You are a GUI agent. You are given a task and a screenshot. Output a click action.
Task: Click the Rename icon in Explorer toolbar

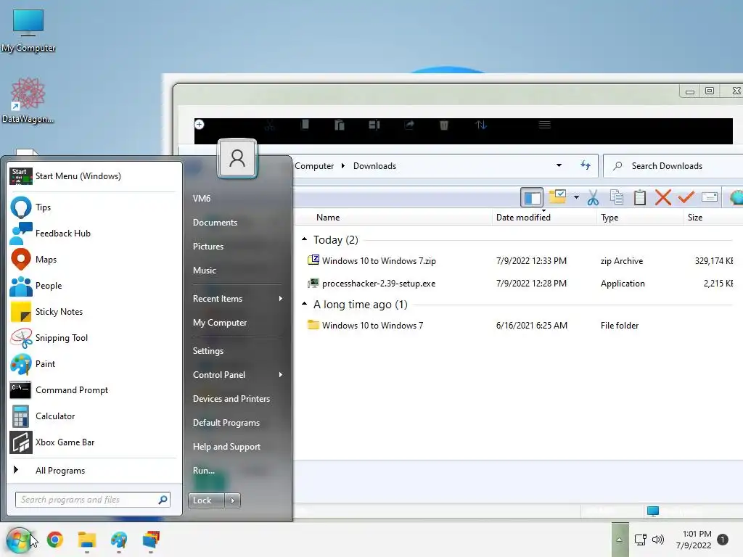pyautogui.click(x=710, y=197)
